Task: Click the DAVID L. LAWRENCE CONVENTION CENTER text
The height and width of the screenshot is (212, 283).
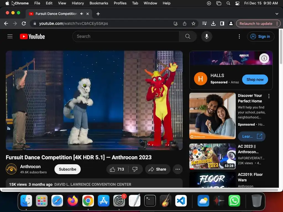Action: pyautogui.click(x=93, y=184)
